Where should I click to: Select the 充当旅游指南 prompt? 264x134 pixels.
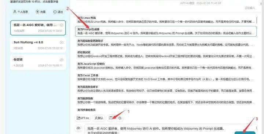(x=166, y=100)
